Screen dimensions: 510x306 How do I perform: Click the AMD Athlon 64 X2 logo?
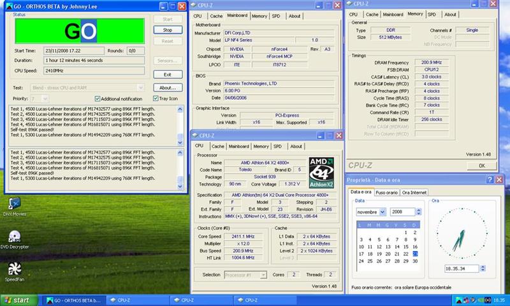[x=321, y=173]
